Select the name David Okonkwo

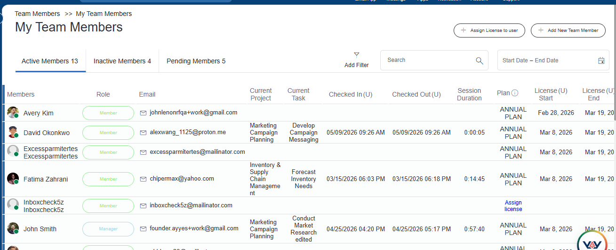47,133
